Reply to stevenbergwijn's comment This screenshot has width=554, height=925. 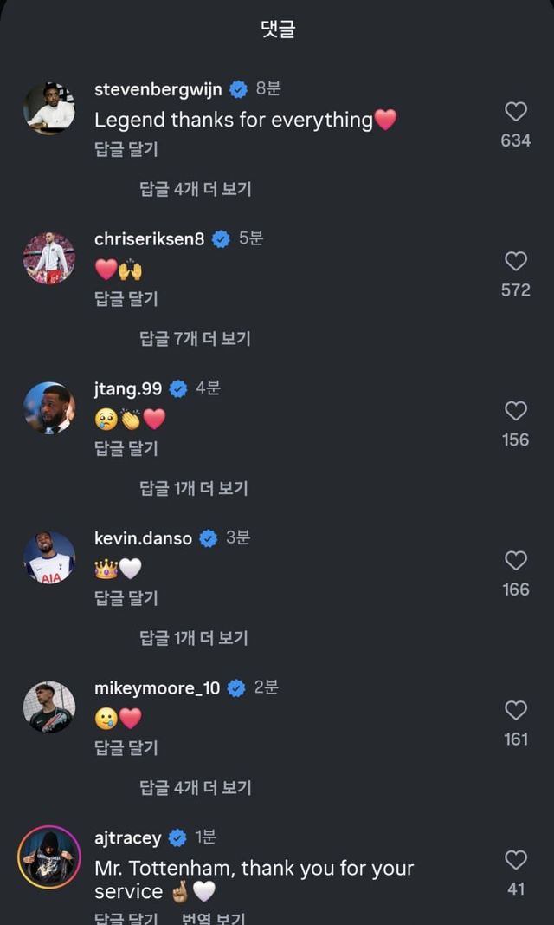coord(126,149)
